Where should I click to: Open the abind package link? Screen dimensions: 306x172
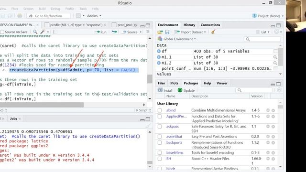[171, 110]
